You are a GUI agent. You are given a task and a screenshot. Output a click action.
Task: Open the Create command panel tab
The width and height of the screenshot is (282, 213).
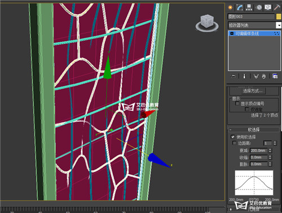coord(230,7)
